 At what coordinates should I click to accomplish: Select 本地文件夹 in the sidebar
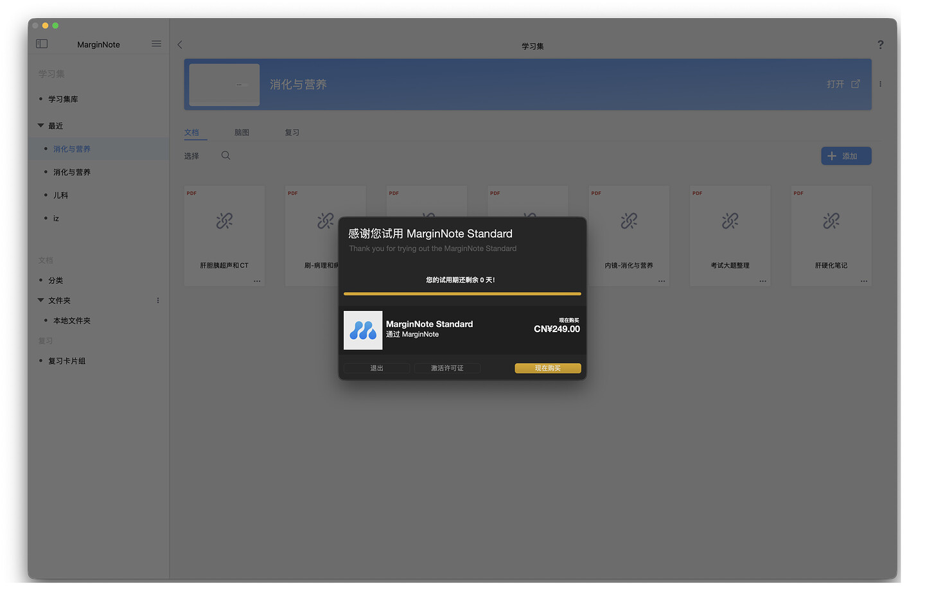click(x=72, y=321)
